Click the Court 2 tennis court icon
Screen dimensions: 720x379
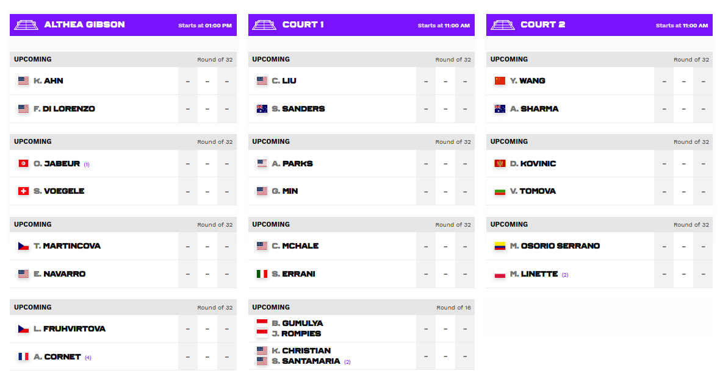click(x=502, y=25)
